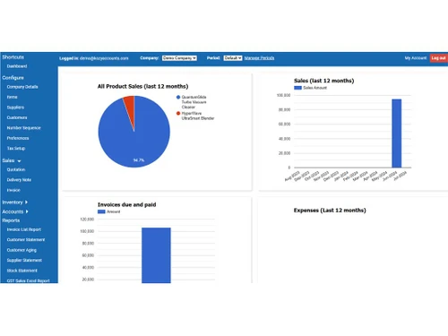This screenshot has height=336, width=448.
Task: Expand the Accounts section arrow
Action: 27,211
